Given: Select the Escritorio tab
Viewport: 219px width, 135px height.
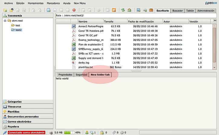Looking at the screenshot, I should pyautogui.click(x=163, y=11).
